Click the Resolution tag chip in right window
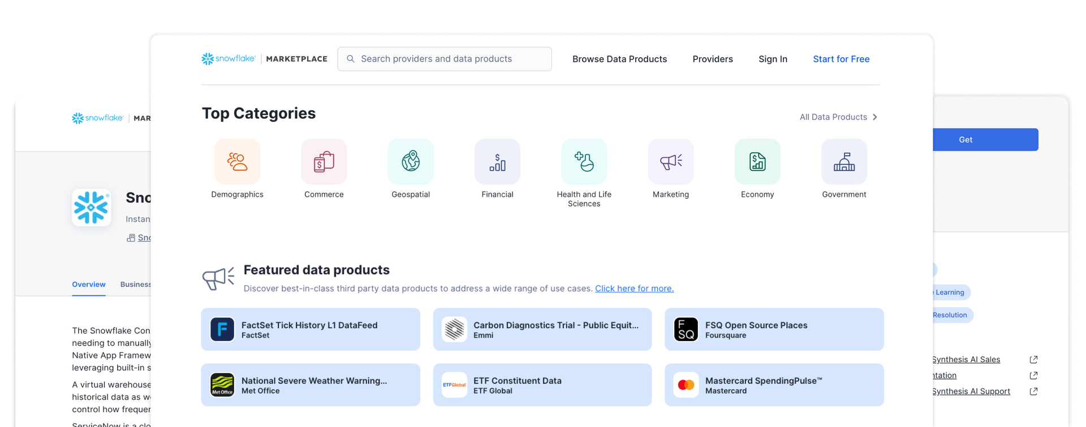The height and width of the screenshot is (427, 1086). coord(953,315)
